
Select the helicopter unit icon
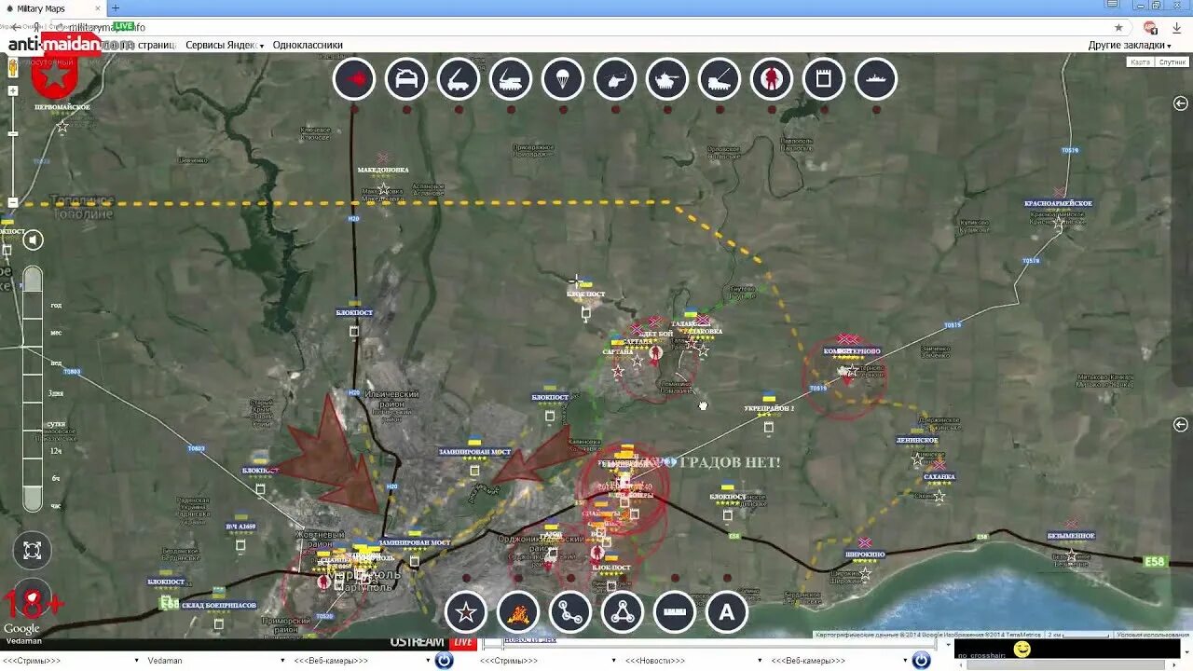[x=615, y=80]
